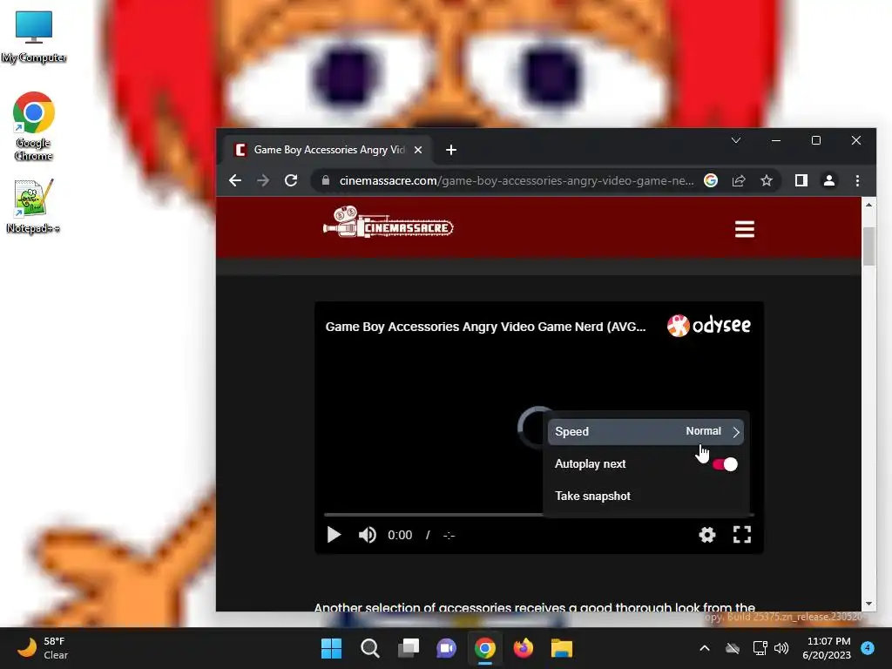Screen dimensions: 892x669
Task: Open Chrome profile button
Action: (x=829, y=181)
